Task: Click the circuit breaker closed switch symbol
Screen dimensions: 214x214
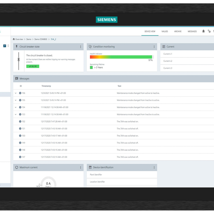Action: [x=18, y=61]
